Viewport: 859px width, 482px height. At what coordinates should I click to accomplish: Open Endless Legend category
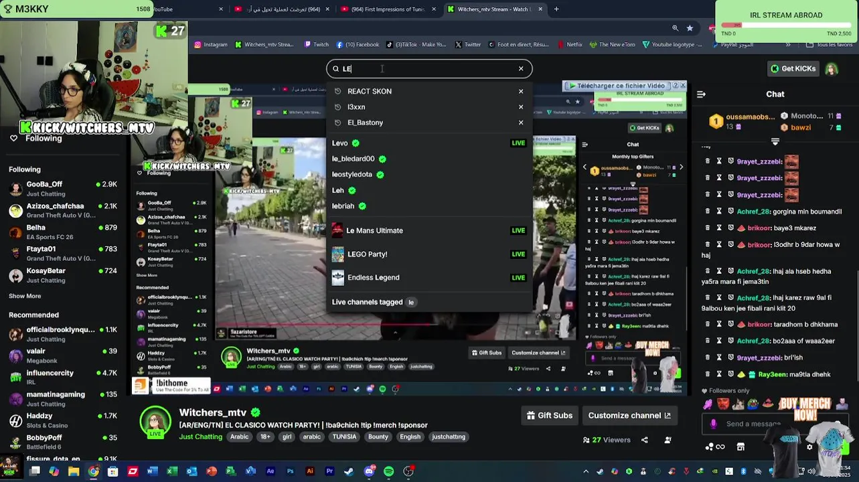(428, 277)
